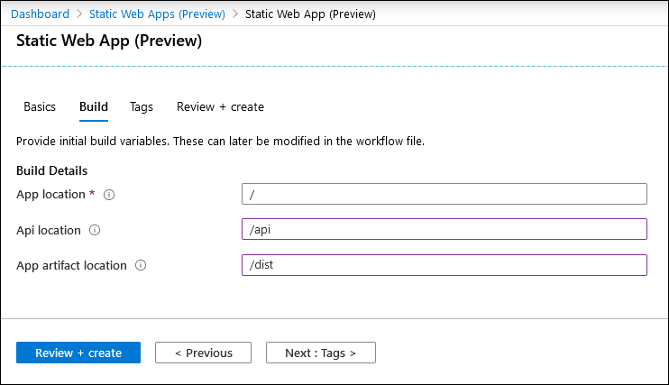The width and height of the screenshot is (669, 385).
Task: Click the blue Review + create button
Action: (78, 353)
